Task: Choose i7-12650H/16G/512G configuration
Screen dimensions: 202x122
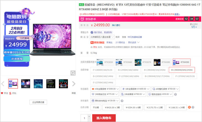Action: coord(102,70)
